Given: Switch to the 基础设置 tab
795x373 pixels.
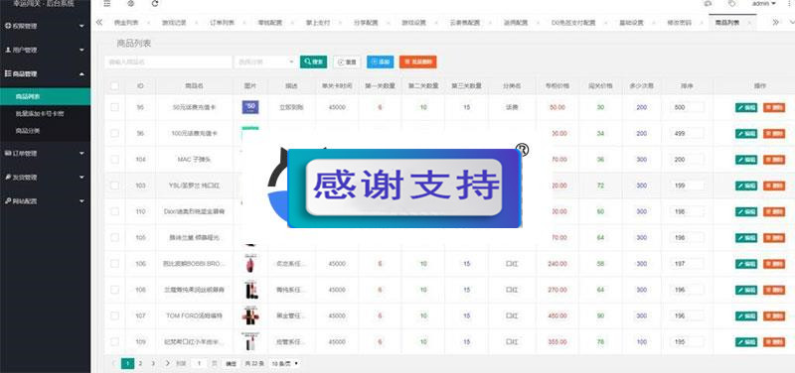Looking at the screenshot, I should (631, 23).
